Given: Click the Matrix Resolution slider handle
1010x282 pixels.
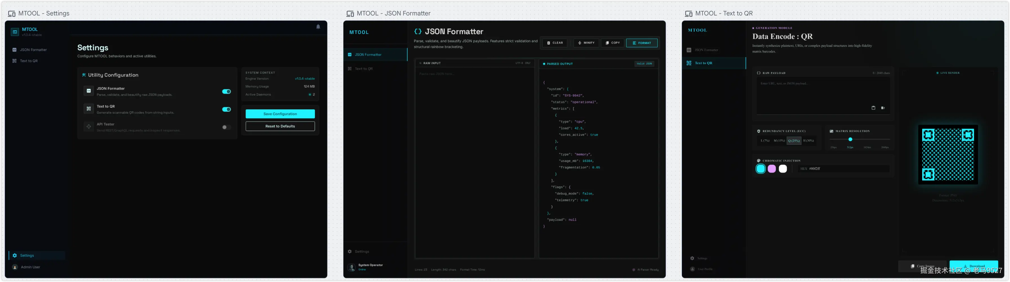Looking at the screenshot, I should coord(850,139).
